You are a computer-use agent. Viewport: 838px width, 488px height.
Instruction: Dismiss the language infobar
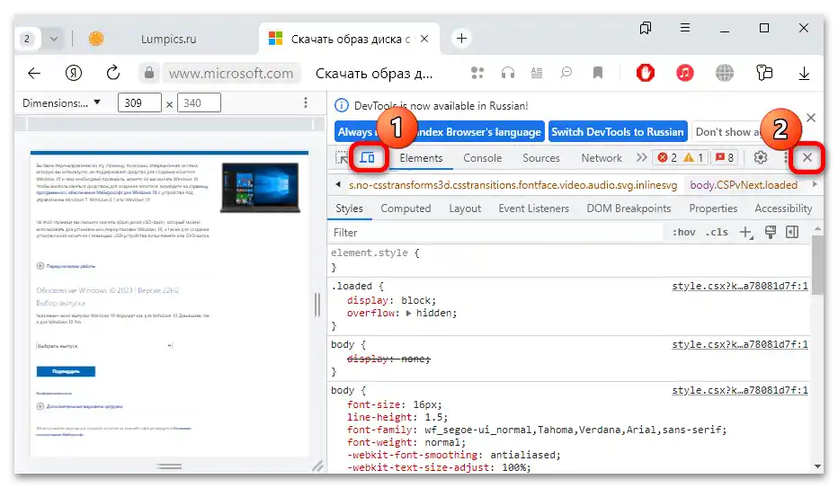coord(811,118)
